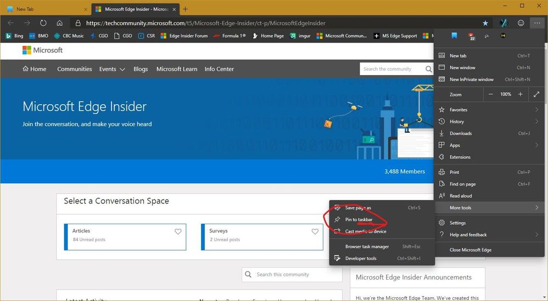548x301 pixels.
Task: Open the CBC Music bookmark
Action: [69, 36]
